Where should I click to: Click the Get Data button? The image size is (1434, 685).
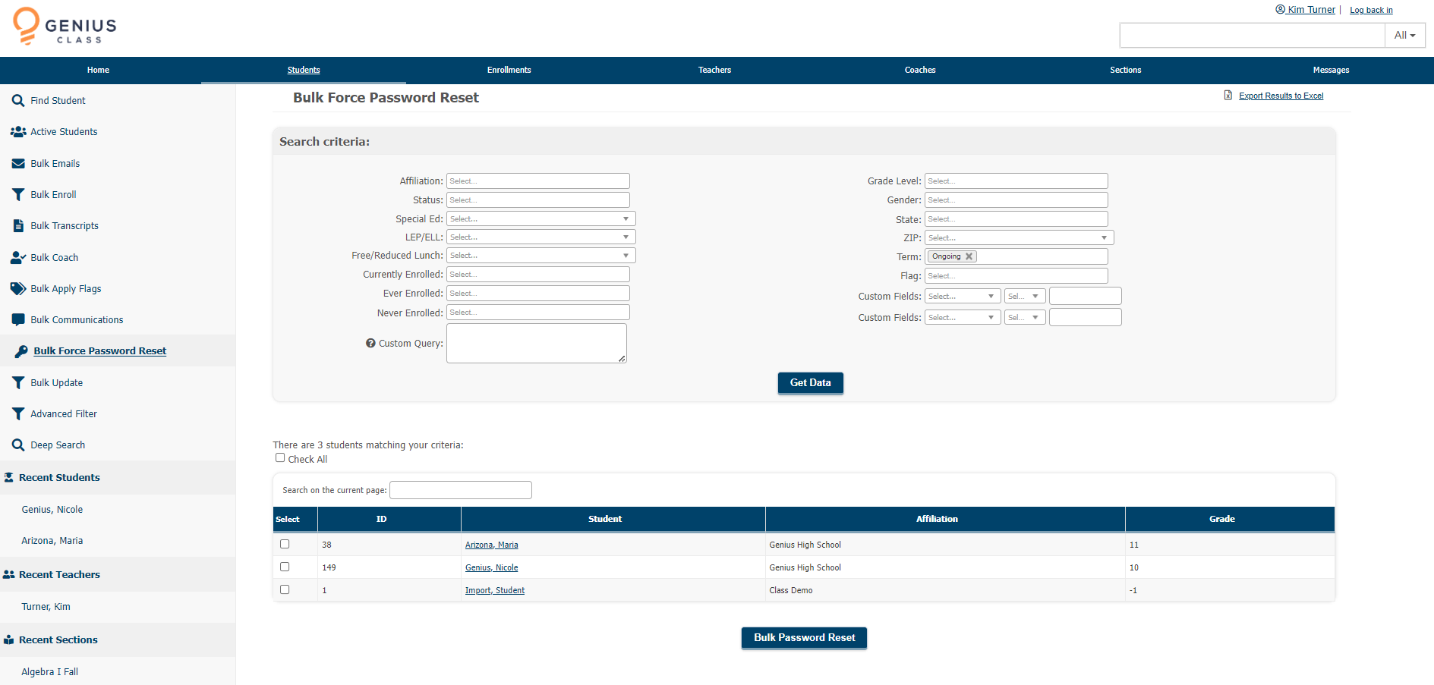click(x=810, y=383)
